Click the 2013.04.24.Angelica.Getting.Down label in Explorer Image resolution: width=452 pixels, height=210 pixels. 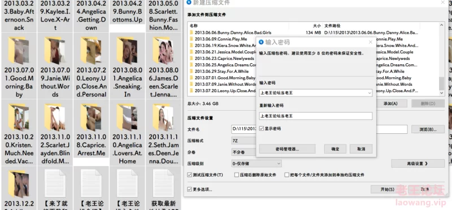(91, 16)
